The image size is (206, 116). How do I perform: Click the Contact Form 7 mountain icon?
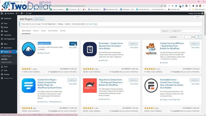pos(29,49)
